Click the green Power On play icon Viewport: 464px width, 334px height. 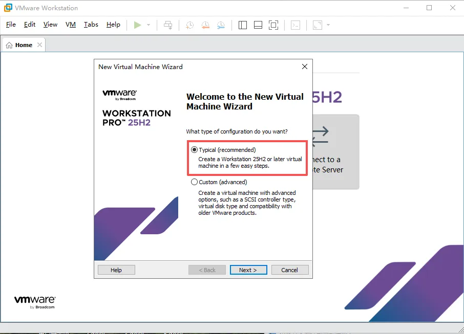137,25
